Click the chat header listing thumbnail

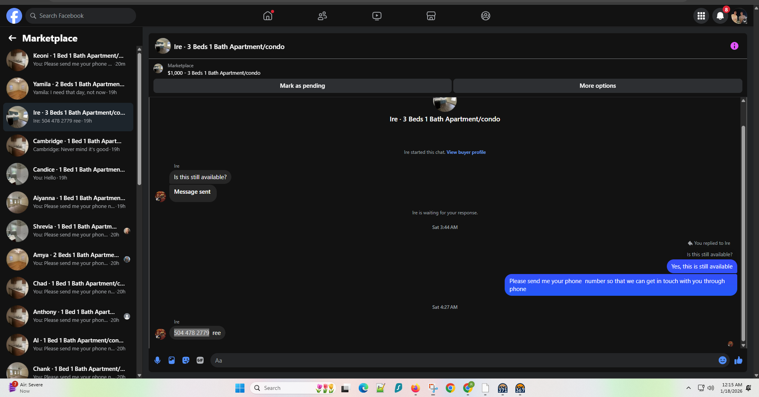click(x=163, y=46)
